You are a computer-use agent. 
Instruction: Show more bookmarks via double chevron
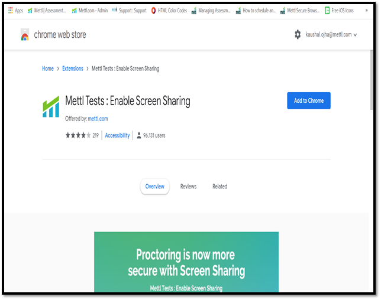(366, 11)
